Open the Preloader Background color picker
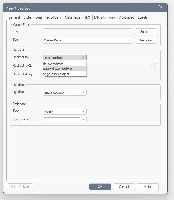The height and width of the screenshot is (200, 174). [x=65, y=119]
